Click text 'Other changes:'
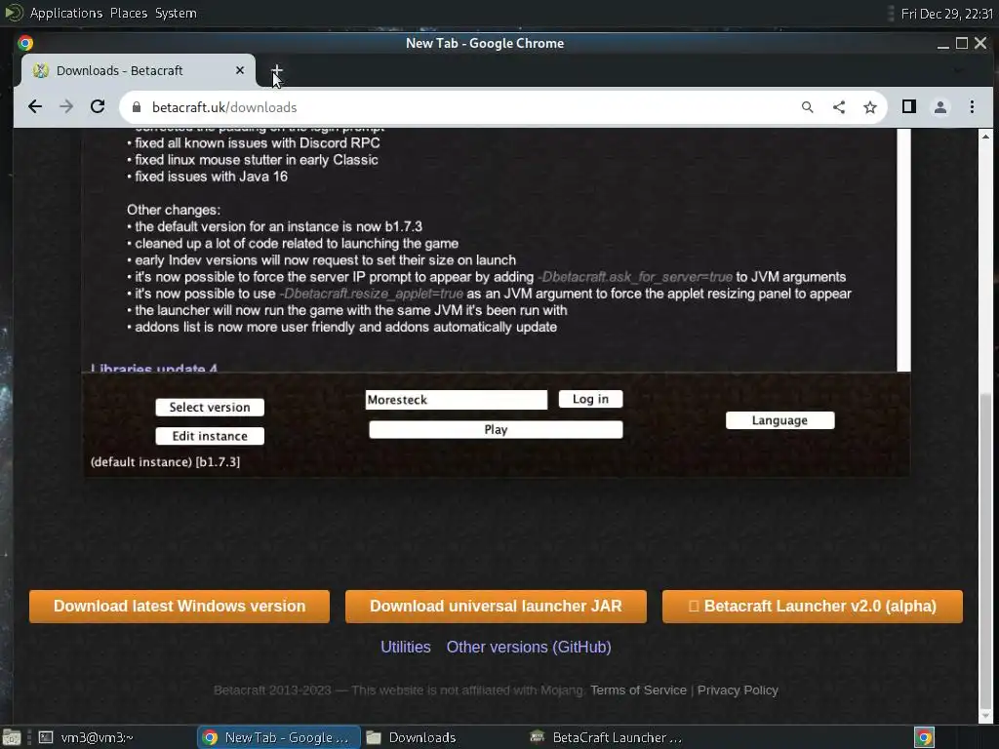Image resolution: width=999 pixels, height=749 pixels. [x=174, y=210]
